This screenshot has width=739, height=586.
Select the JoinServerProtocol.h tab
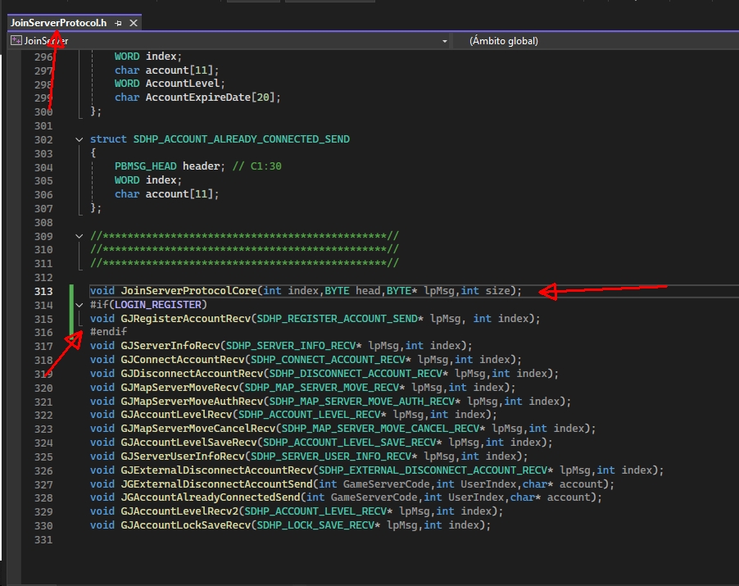point(59,23)
